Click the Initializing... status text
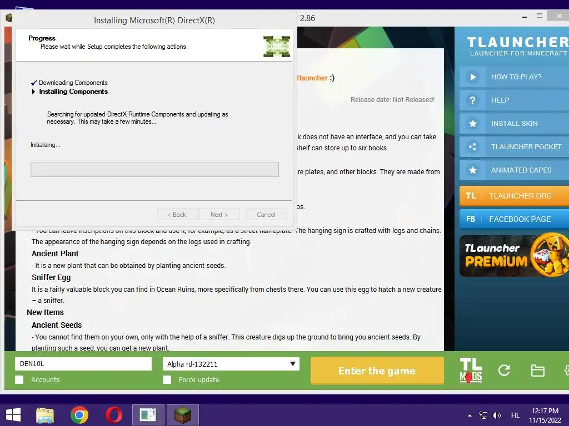Image resolution: width=569 pixels, height=426 pixels. [46, 145]
